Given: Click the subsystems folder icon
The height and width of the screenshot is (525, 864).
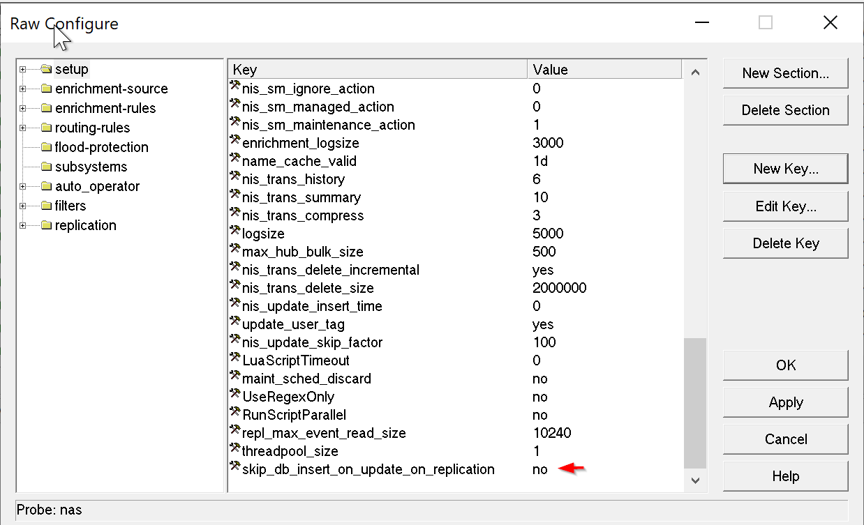Looking at the screenshot, I should click(47, 167).
